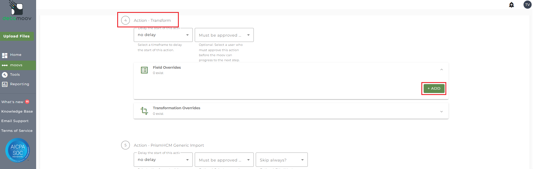
Task: Click the datamoov logo
Action: click(x=17, y=11)
